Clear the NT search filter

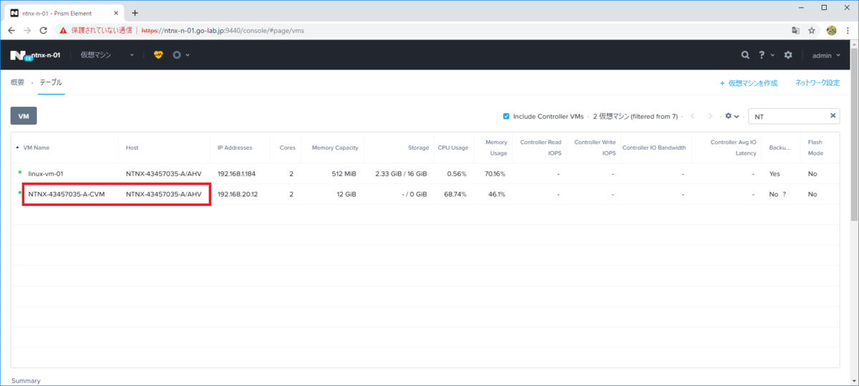click(833, 115)
